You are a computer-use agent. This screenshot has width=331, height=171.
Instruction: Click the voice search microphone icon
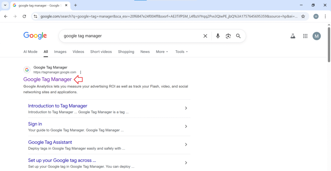click(x=218, y=36)
